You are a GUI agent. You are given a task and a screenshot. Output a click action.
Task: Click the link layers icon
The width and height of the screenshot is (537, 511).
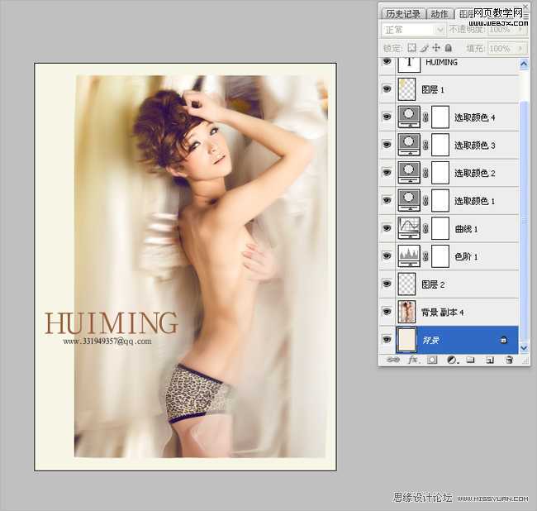[392, 361]
